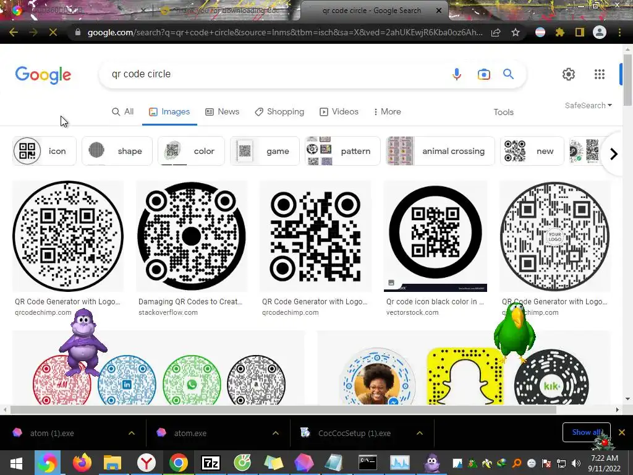Start voice search with the microphone
The image size is (633, 475).
pyautogui.click(x=457, y=74)
